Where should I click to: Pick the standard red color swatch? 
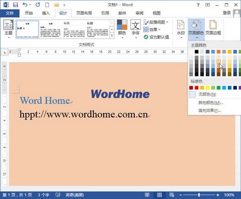[x=196, y=88]
